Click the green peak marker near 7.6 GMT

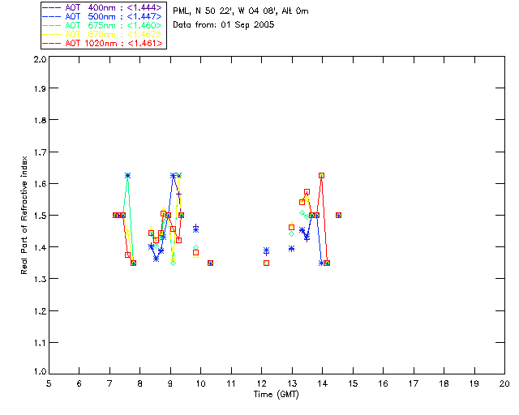127,175
